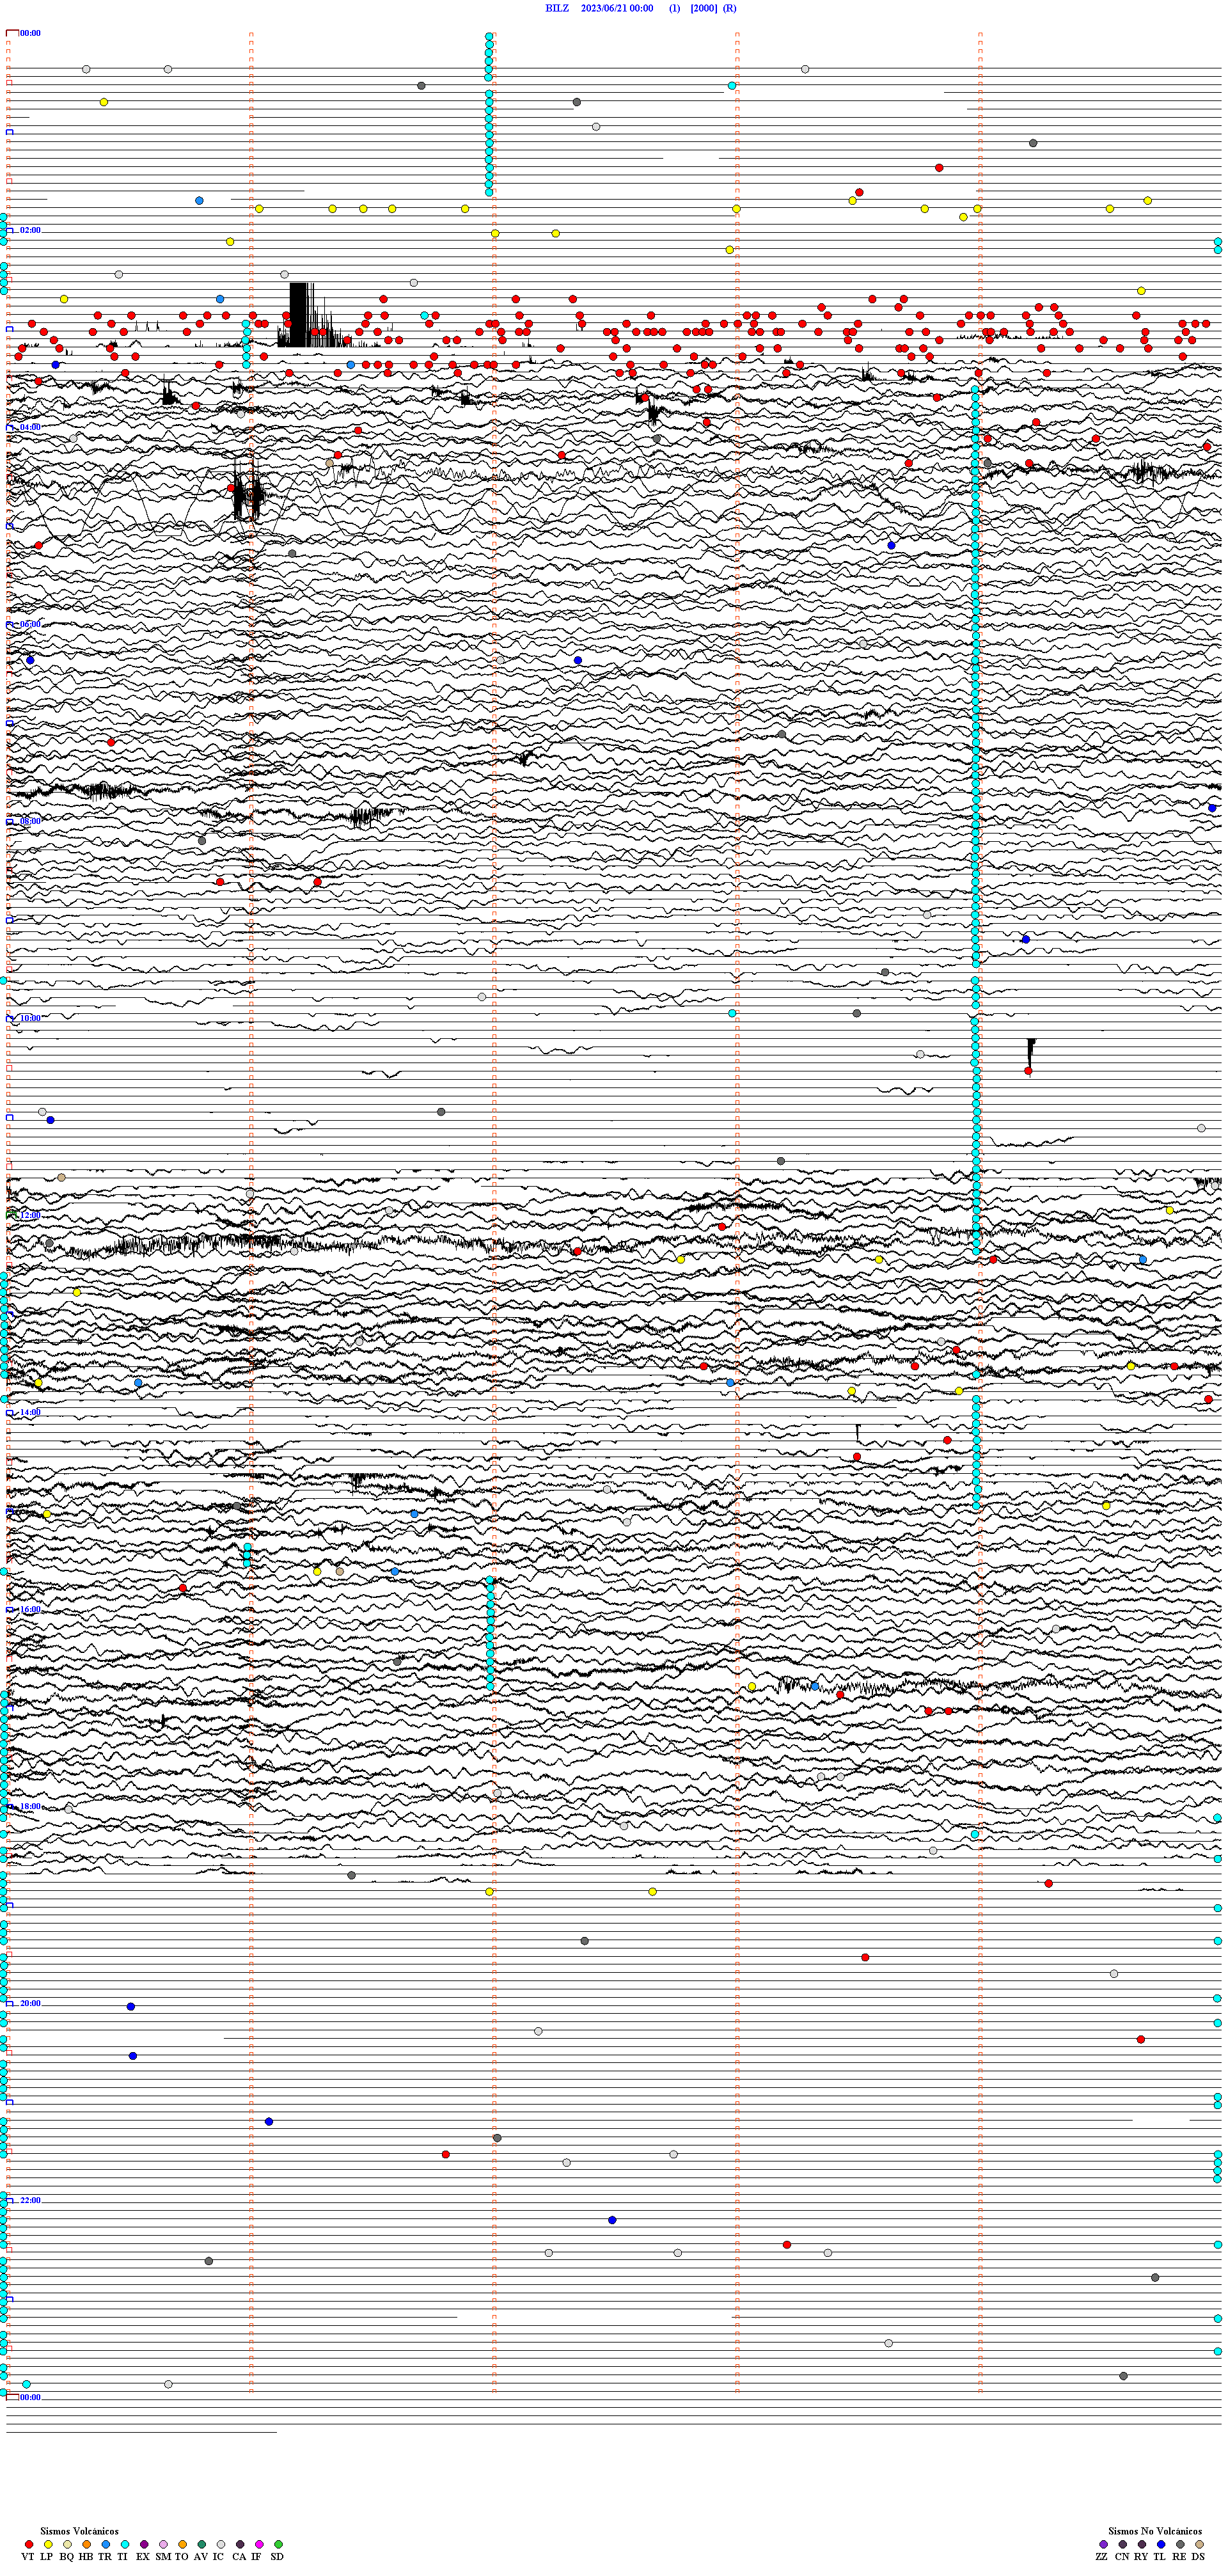Screen dimensions: 1228x2576
Task: Click the 06:00 time label
Action: (x=30, y=624)
